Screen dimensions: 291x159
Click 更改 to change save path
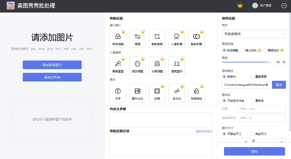click(x=279, y=85)
